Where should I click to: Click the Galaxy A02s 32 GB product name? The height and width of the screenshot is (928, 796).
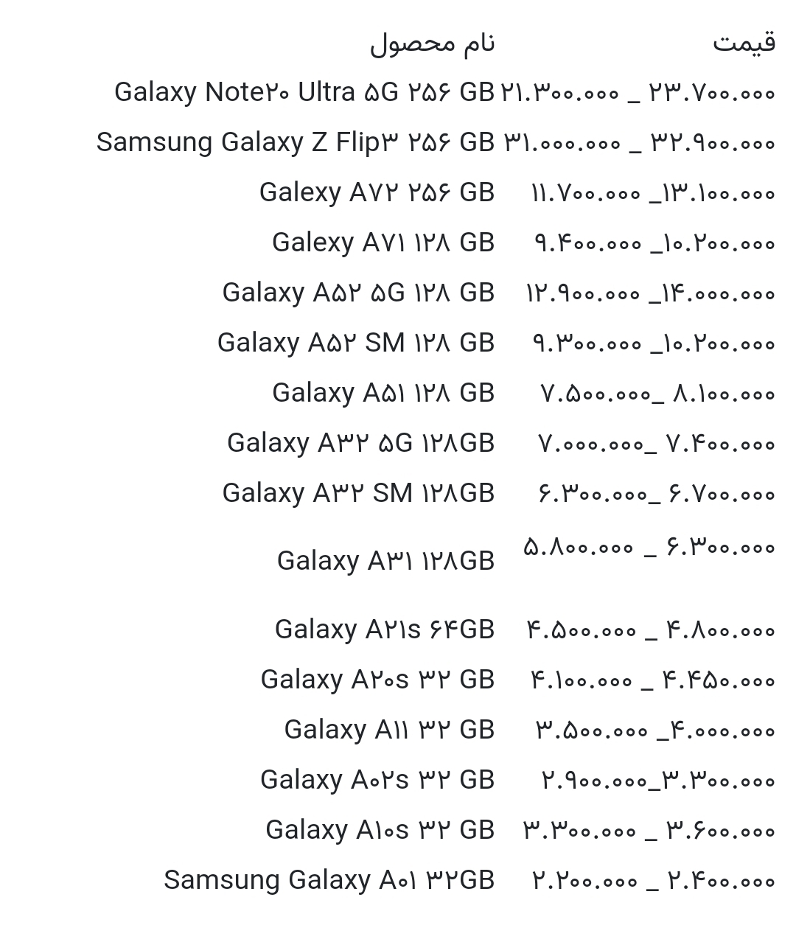[377, 780]
